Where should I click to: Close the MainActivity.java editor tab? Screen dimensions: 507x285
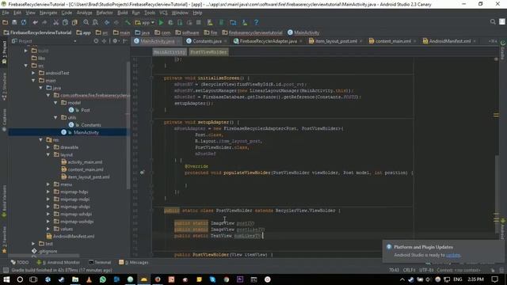(x=178, y=41)
